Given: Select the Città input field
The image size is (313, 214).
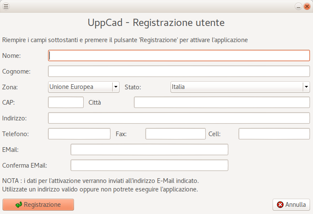Looking at the screenshot, I should (x=222, y=103).
